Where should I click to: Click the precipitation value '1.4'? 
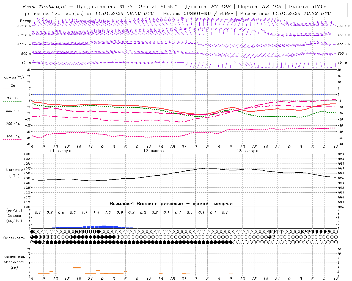[x=96, y=212]
